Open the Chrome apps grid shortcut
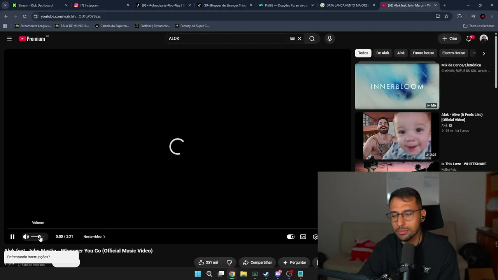 click(x=5, y=26)
